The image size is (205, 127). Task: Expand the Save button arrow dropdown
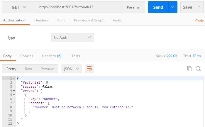tap(199, 7)
